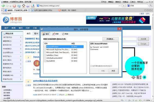Click the globe icon in dialog title bar
This screenshot has height=102, width=154.
[42, 29]
